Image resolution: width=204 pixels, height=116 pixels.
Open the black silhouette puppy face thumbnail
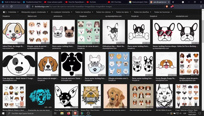72,64
